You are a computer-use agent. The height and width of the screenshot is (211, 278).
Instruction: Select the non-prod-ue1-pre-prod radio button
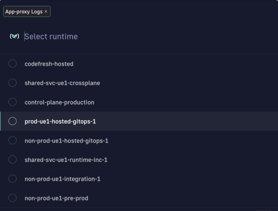tap(12, 198)
